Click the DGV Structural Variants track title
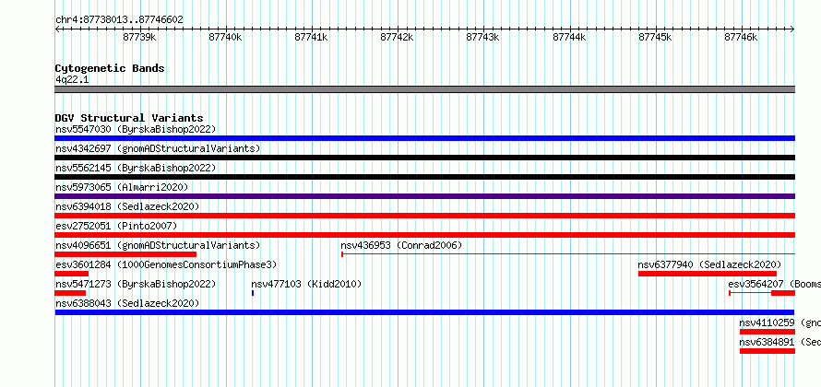821x387 pixels. point(129,118)
